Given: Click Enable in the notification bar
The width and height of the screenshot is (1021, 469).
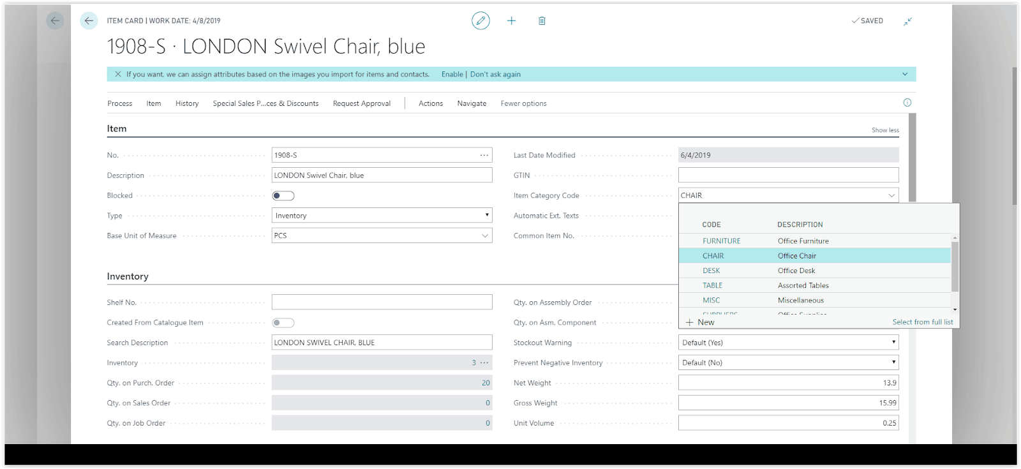Looking at the screenshot, I should click(452, 74).
